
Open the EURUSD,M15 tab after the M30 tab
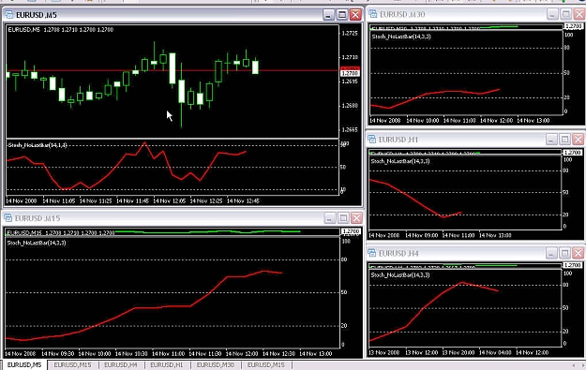(265, 364)
